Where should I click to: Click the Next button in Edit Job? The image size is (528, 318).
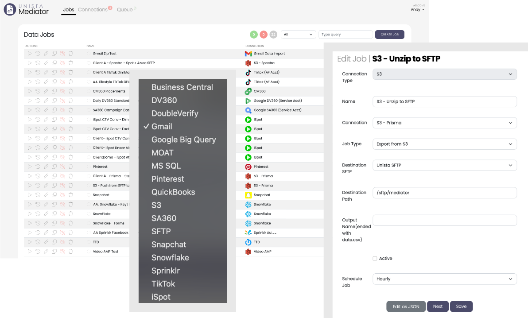pos(438,306)
